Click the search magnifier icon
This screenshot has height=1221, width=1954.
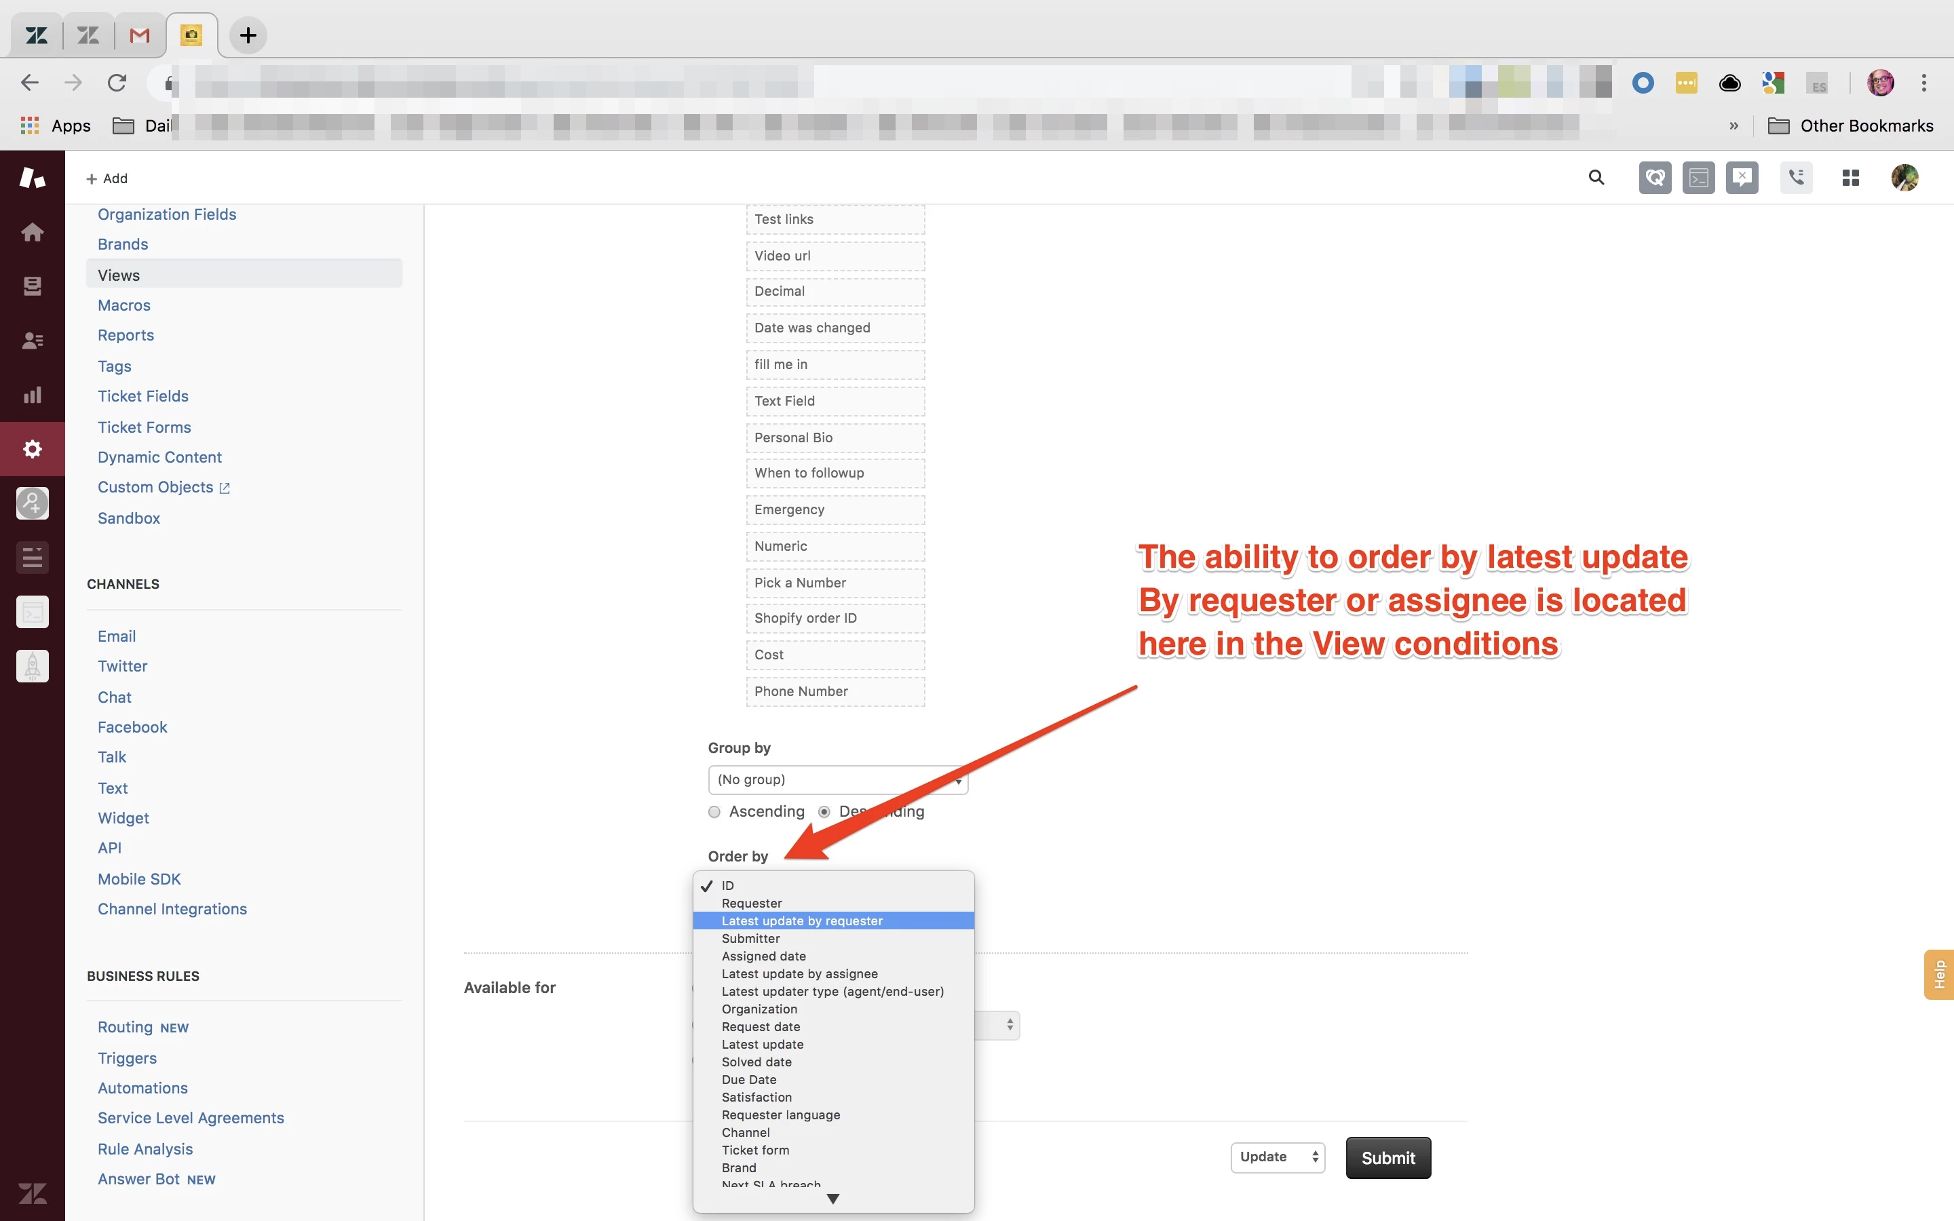(x=1596, y=178)
